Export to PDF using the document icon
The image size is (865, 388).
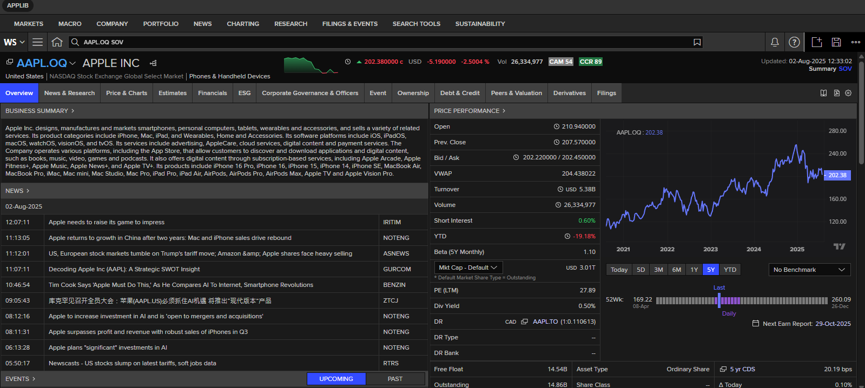[836, 93]
